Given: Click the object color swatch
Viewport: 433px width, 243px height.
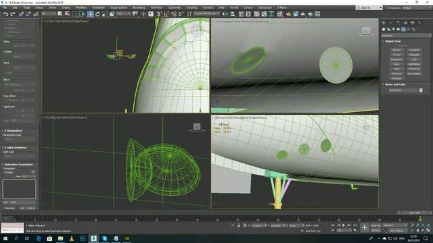Looking at the screenshot, I should pyautogui.click(x=421, y=90).
